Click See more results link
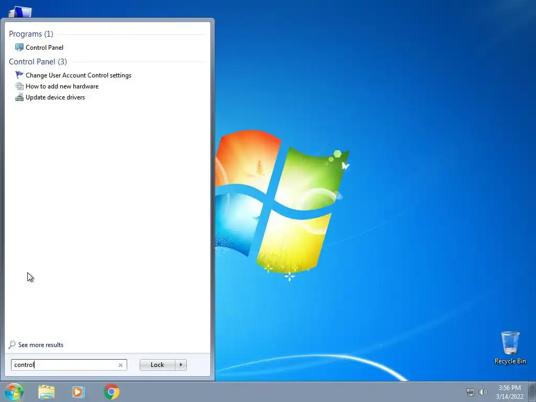This screenshot has width=536, height=402. (41, 345)
